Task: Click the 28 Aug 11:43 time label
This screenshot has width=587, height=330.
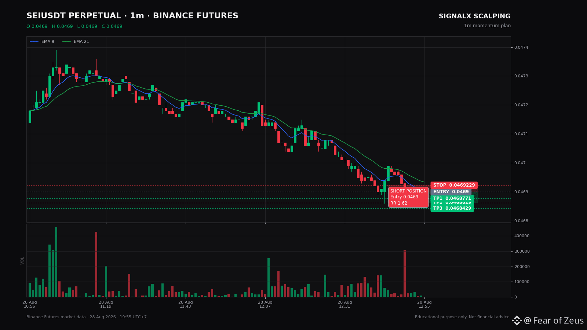Action: [186, 304]
